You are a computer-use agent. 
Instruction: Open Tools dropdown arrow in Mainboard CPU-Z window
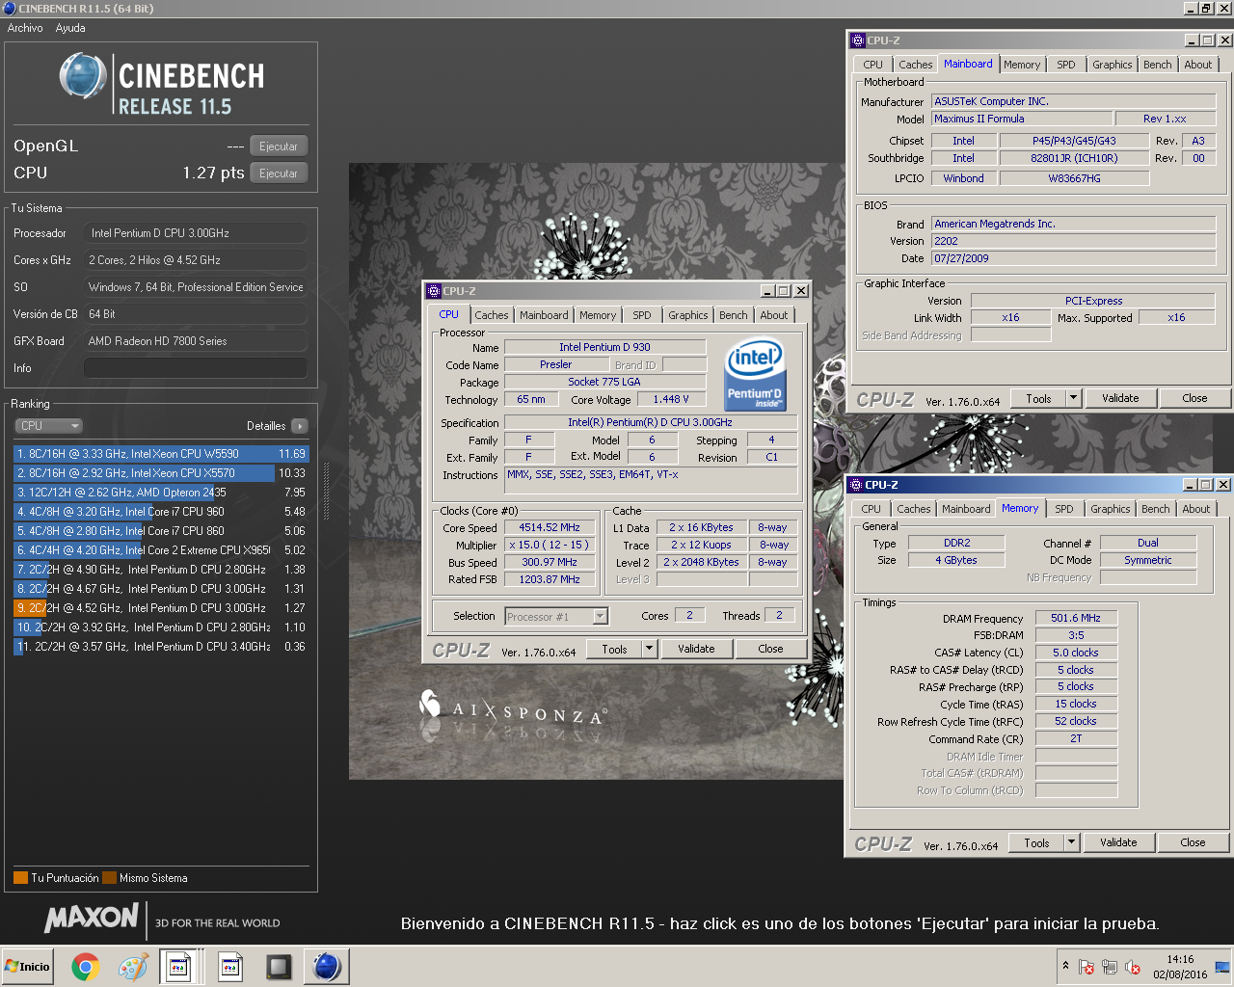(x=1074, y=398)
